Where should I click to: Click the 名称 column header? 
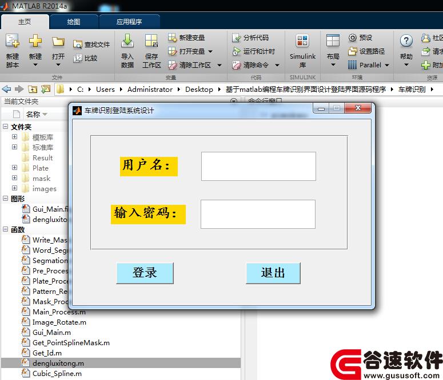[37, 114]
